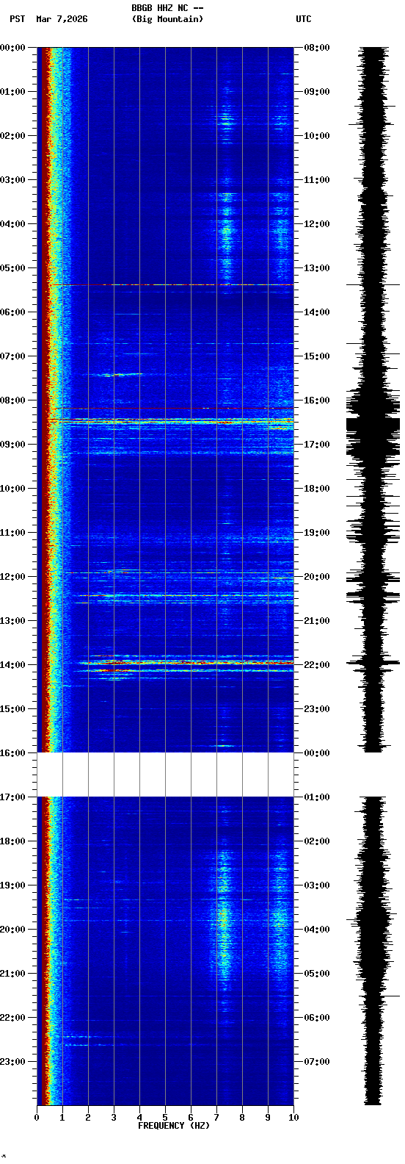Click the 03:00 PST time label
Image resolution: width=405 pixels, height=1164 pixels.
click(12, 180)
